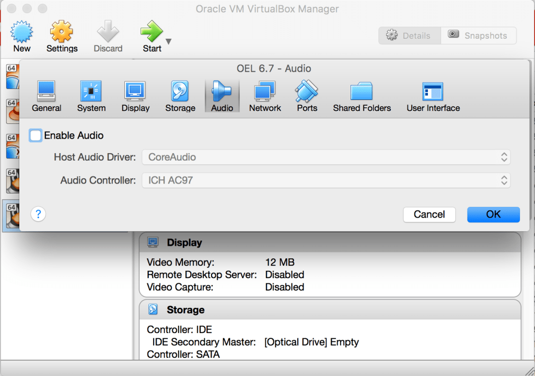535x376 pixels.
Task: Open the Host Audio Driver dropdown
Action: click(x=326, y=157)
